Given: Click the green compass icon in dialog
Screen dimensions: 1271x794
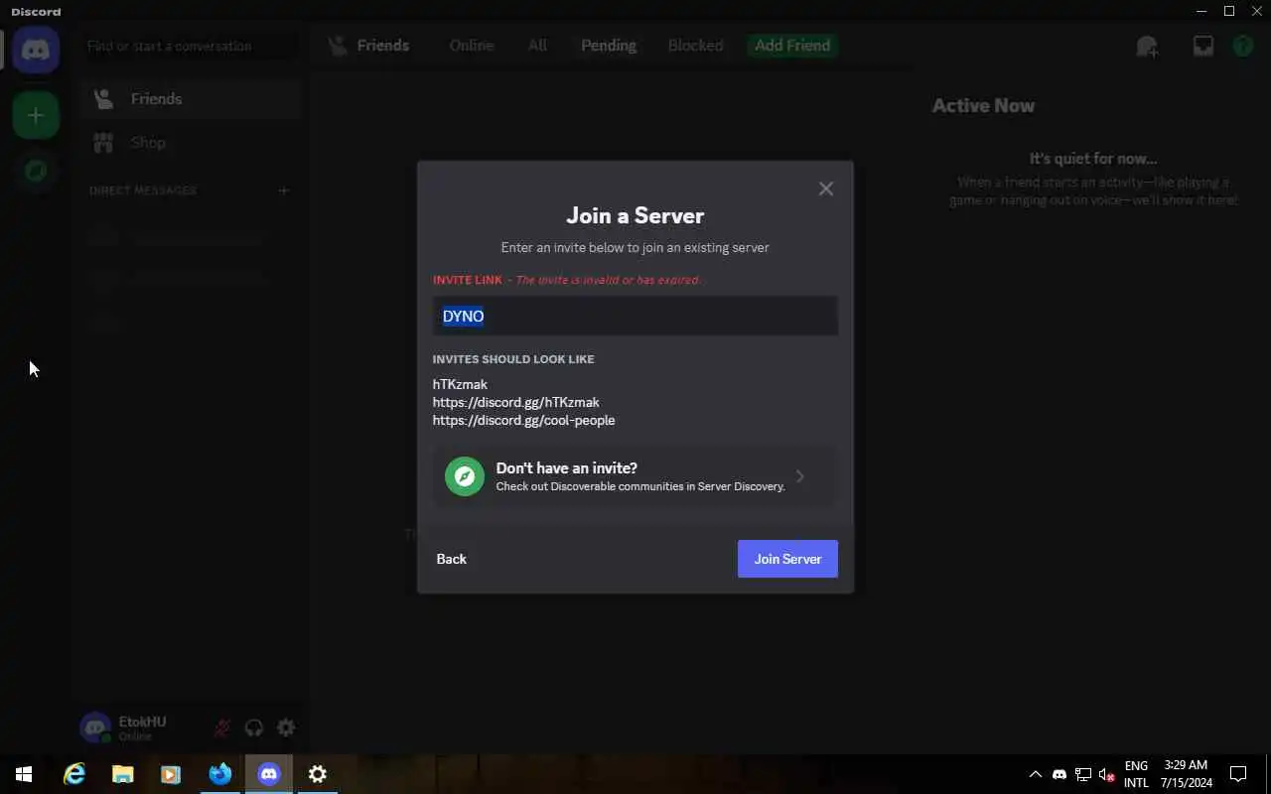Looking at the screenshot, I should pyautogui.click(x=464, y=476).
